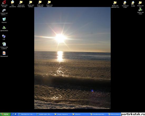Open the Копия Гусев в работе file

(x=4, y=46)
